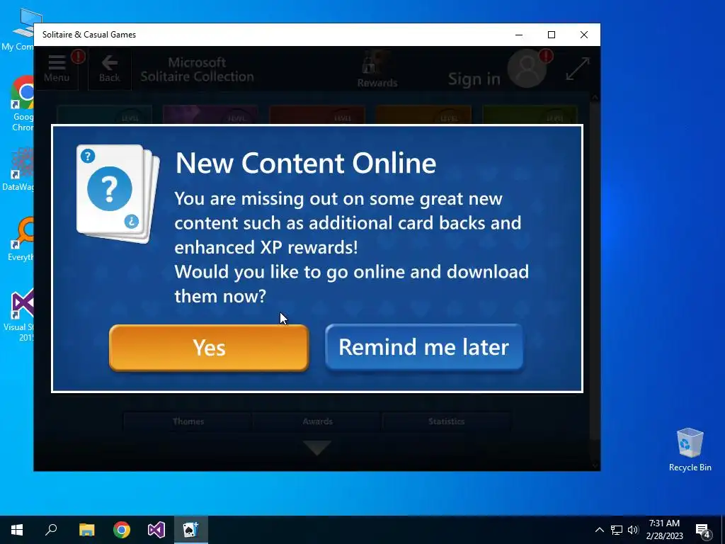Image resolution: width=725 pixels, height=544 pixels.
Task: Select the Recycle Bin desktop icon
Action: tap(690, 450)
